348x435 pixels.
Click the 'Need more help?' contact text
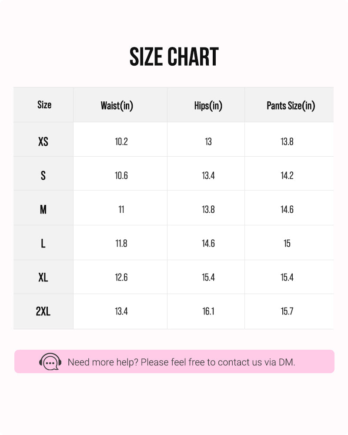click(181, 362)
